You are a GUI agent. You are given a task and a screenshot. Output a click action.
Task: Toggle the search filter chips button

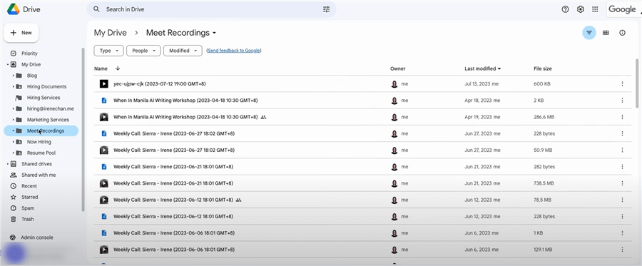[589, 33]
